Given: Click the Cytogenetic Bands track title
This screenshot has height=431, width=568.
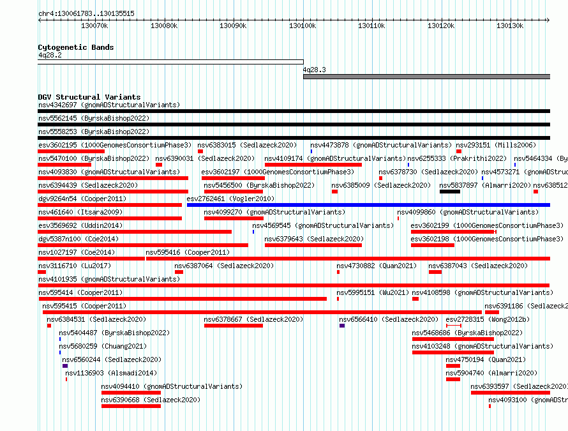Looking at the screenshot, I should (x=76, y=47).
